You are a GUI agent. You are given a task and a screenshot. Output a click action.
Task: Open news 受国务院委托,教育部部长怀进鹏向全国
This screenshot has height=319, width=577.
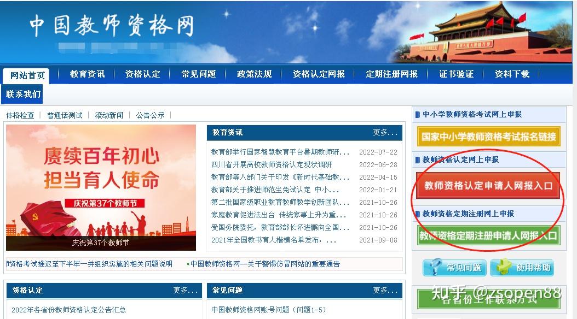click(x=280, y=227)
